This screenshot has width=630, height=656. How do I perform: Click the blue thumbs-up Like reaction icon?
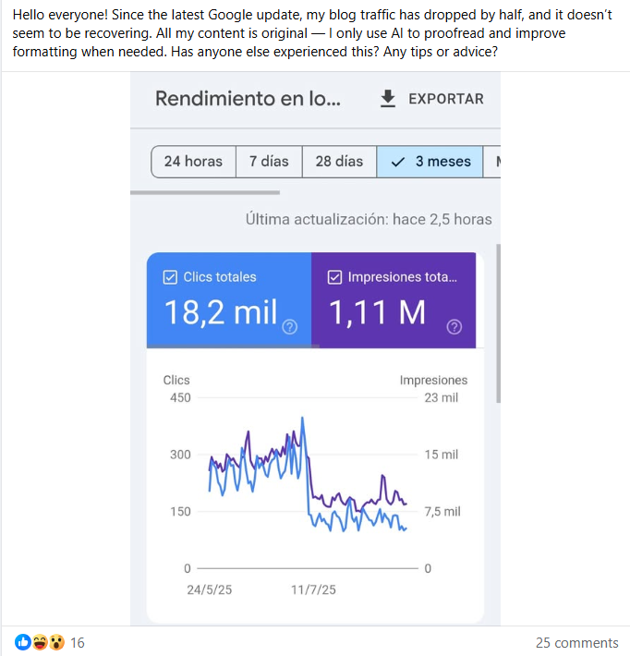click(22, 642)
